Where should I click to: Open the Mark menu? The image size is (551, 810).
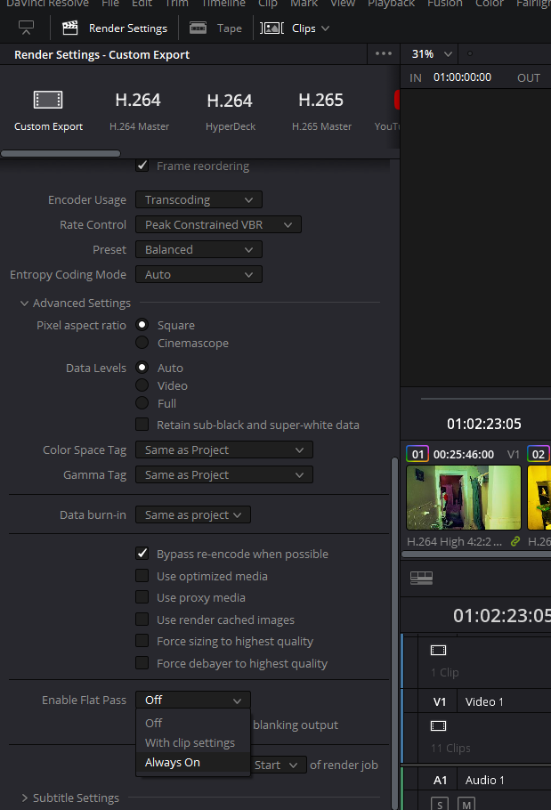[304, 3]
